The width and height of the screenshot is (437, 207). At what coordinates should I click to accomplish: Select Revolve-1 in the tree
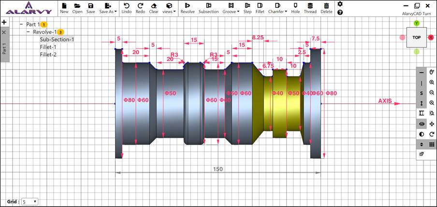pyautogui.click(x=45, y=32)
